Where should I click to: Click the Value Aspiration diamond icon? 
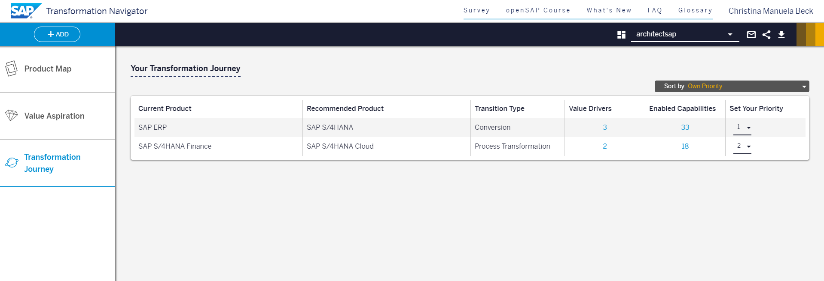12,116
